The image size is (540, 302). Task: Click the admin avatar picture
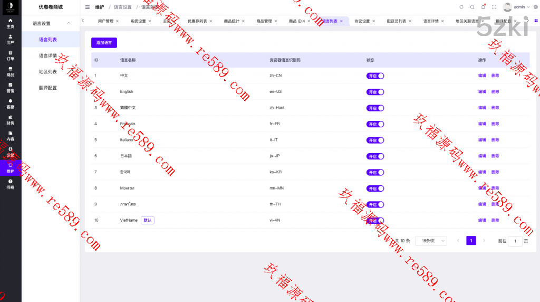507,7
